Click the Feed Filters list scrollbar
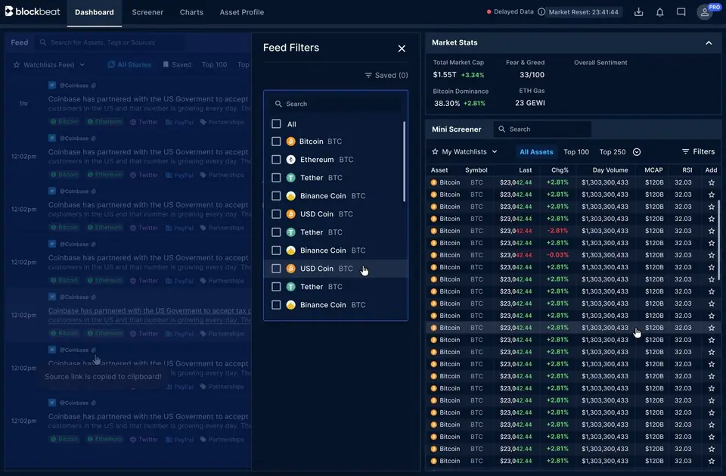 click(x=404, y=161)
